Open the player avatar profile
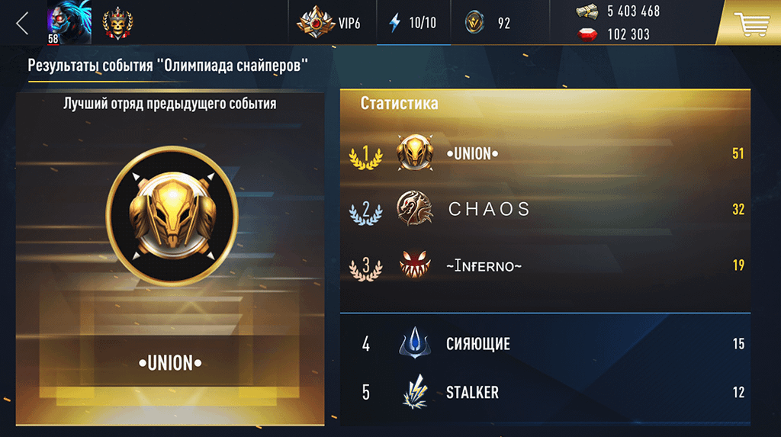 (x=69, y=22)
